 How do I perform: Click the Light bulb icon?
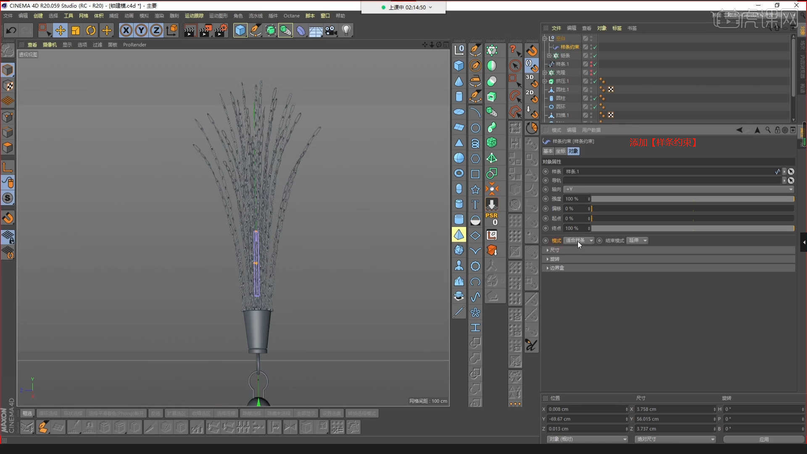tap(346, 30)
